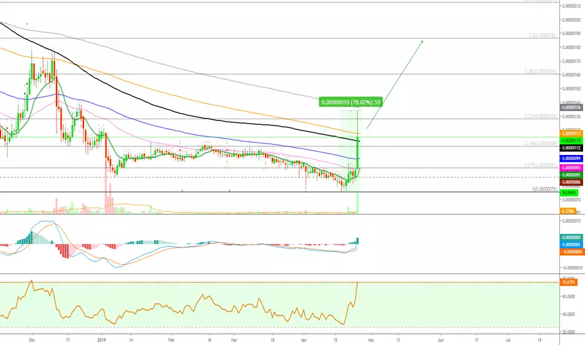Select the Apr date label
585x345 pixels.
click(304, 340)
